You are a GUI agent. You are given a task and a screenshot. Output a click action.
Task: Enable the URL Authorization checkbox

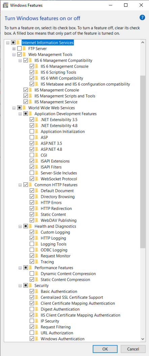tap(32, 333)
